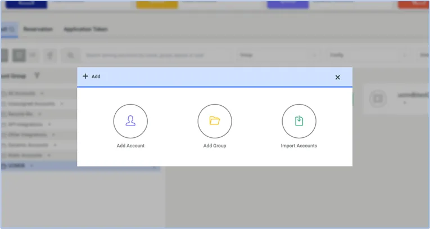Select Dynamic Accounts in the background tree
Screen dimensions: 430x229
click(28, 145)
